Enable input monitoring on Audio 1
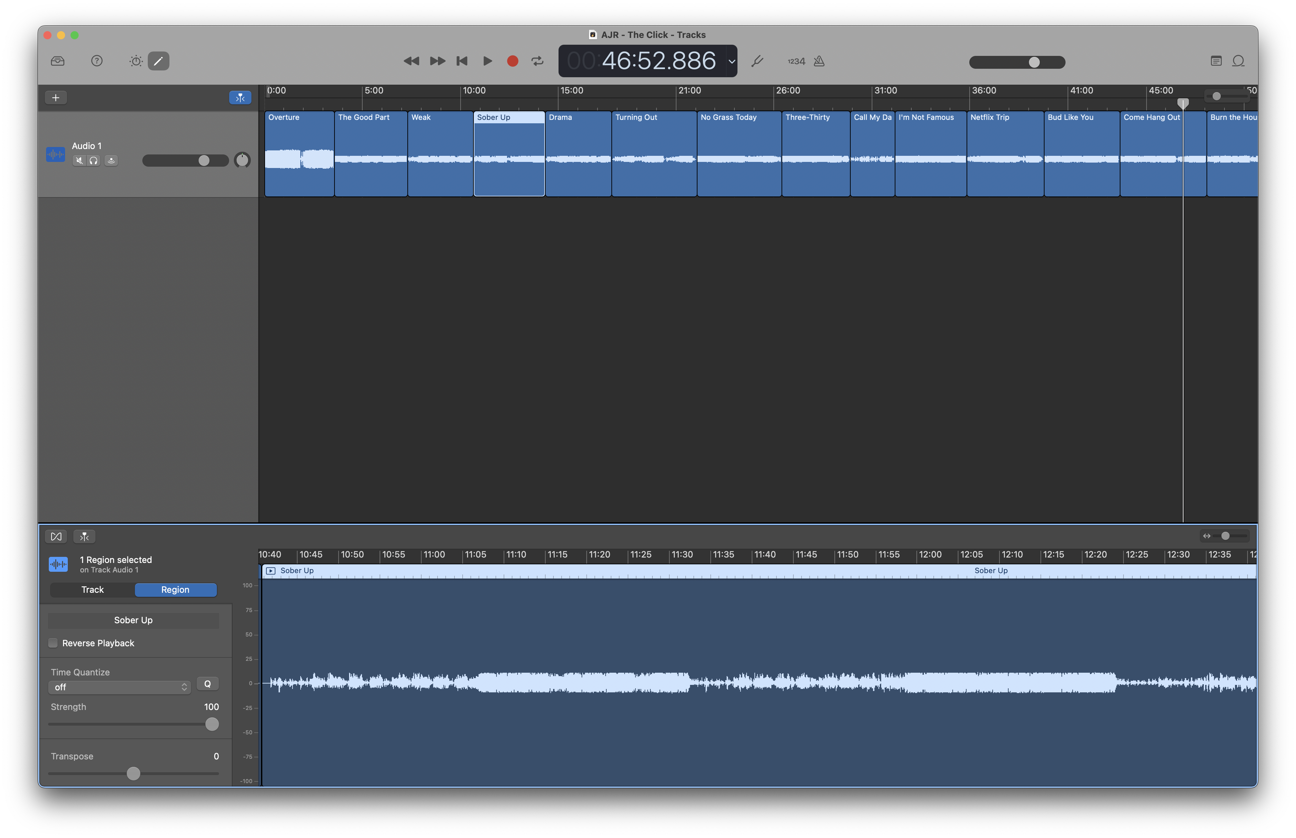1296x838 pixels. (x=111, y=161)
